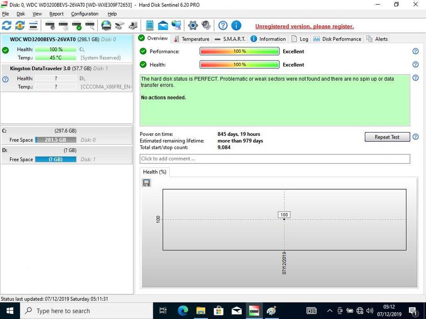Click the 'more than 979 days' value
This screenshot has width=426, height=319.
(240, 141)
